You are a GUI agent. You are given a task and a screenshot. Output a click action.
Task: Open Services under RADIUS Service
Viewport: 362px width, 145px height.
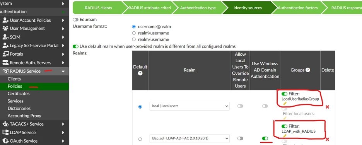click(15, 101)
